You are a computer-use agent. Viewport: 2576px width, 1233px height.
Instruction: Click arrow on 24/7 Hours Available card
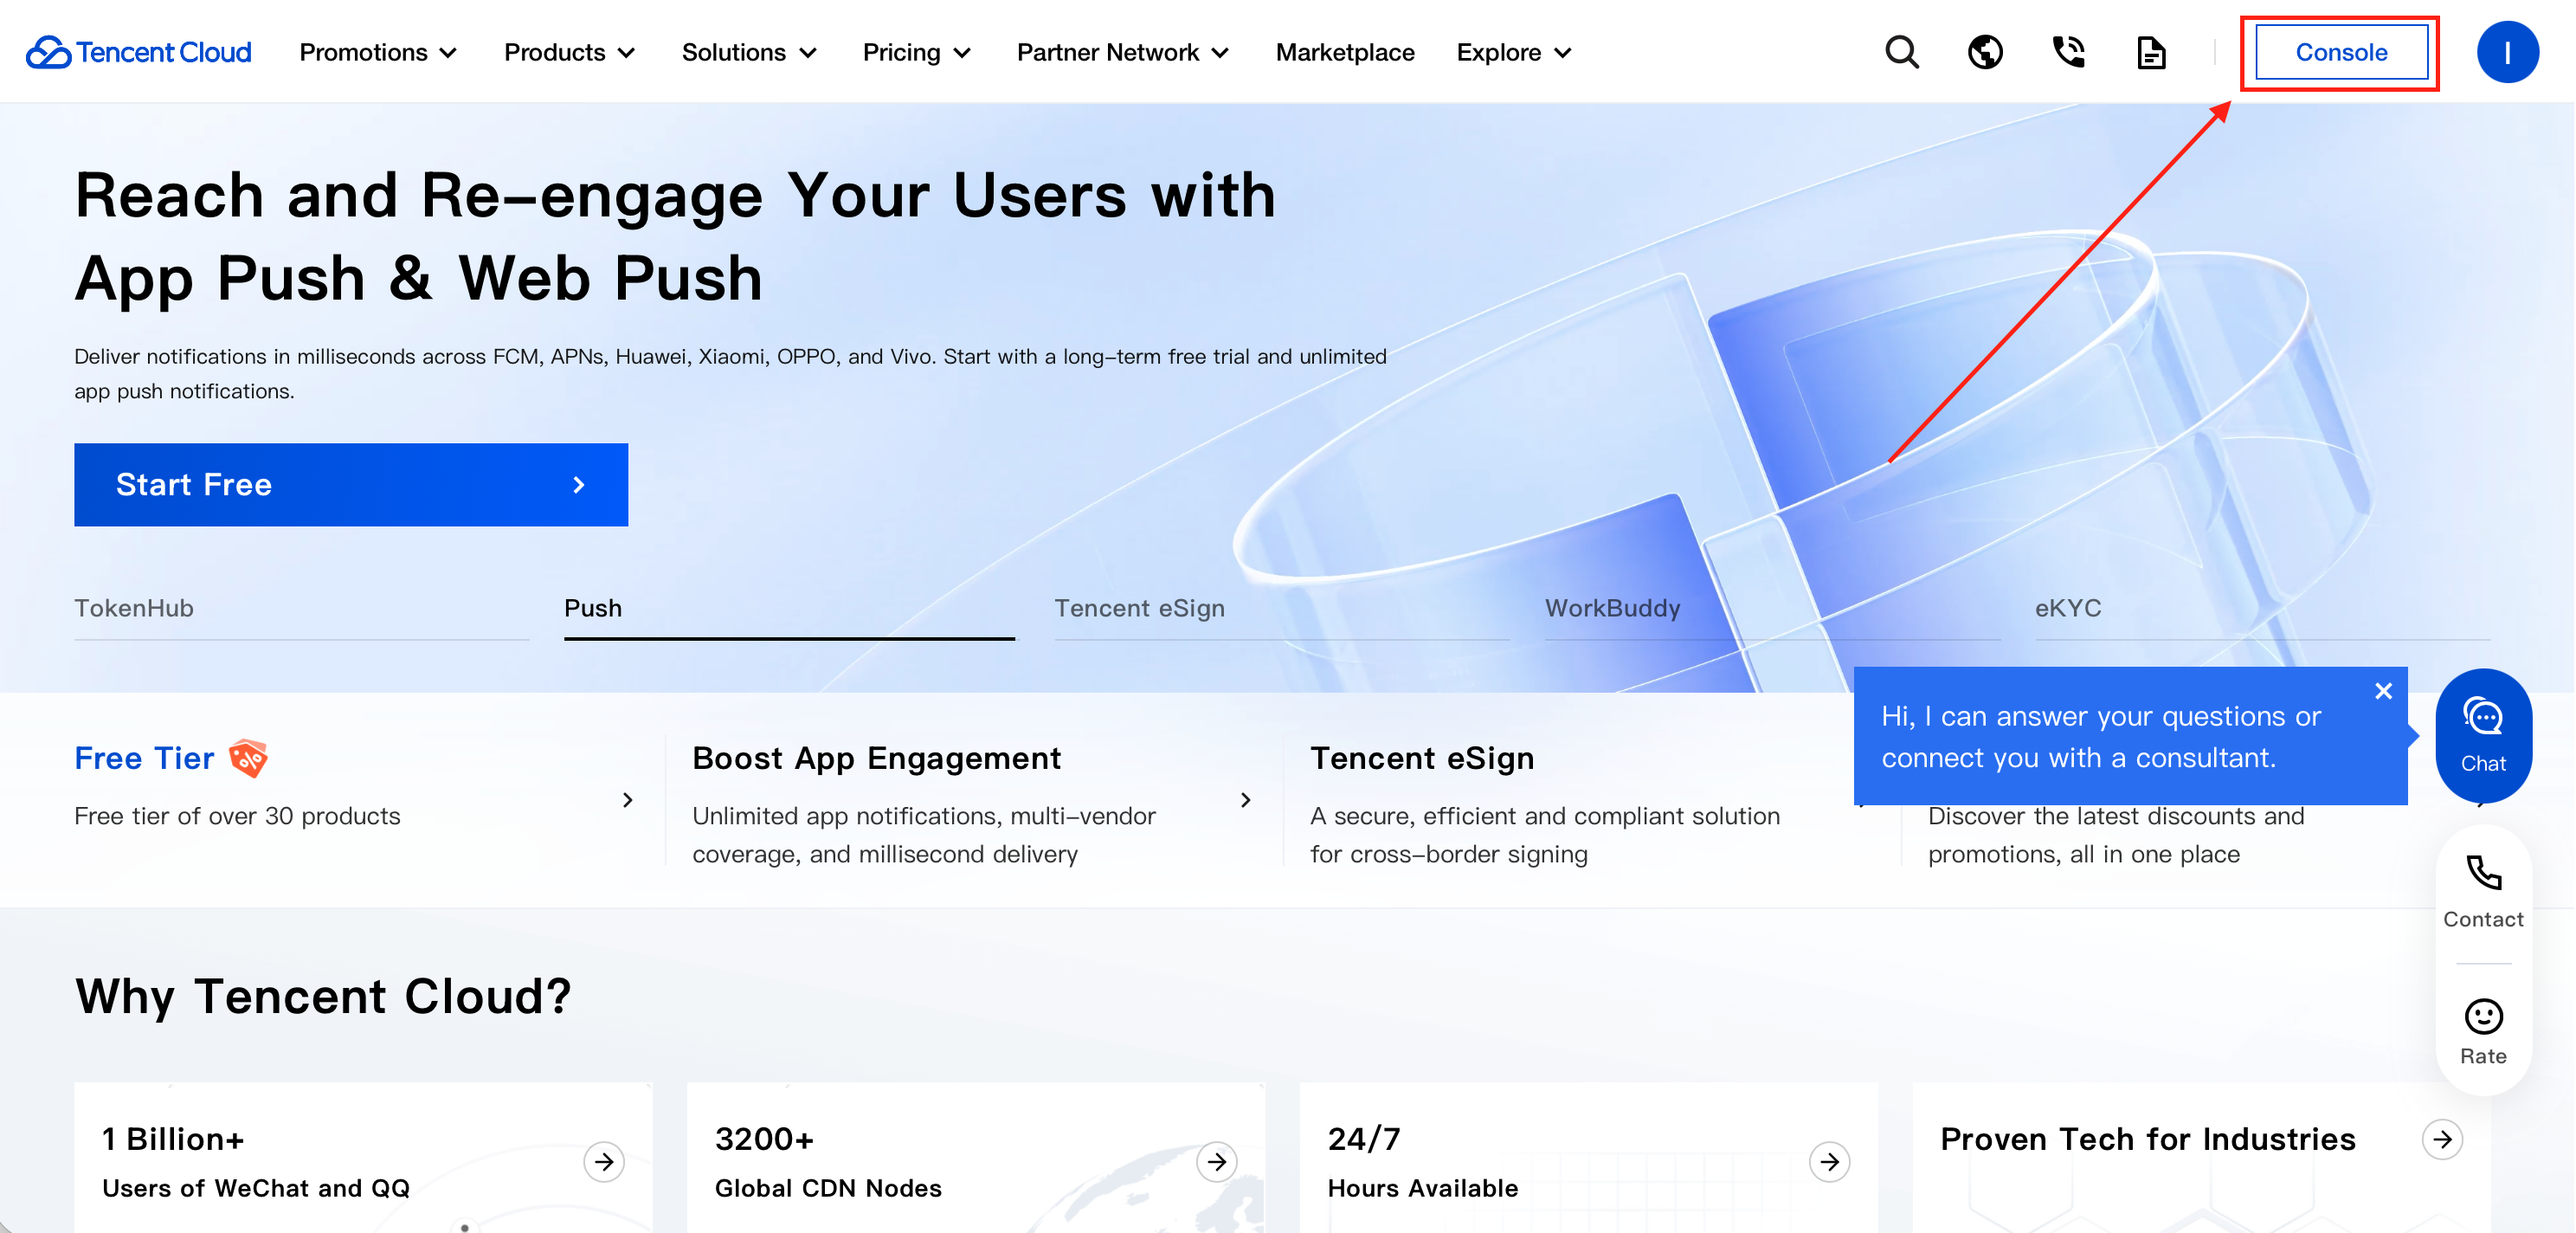[x=1830, y=1161]
